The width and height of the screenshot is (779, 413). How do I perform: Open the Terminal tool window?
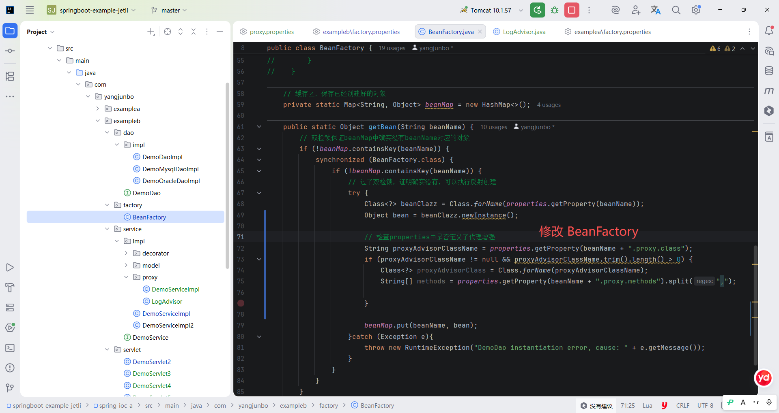coord(10,348)
